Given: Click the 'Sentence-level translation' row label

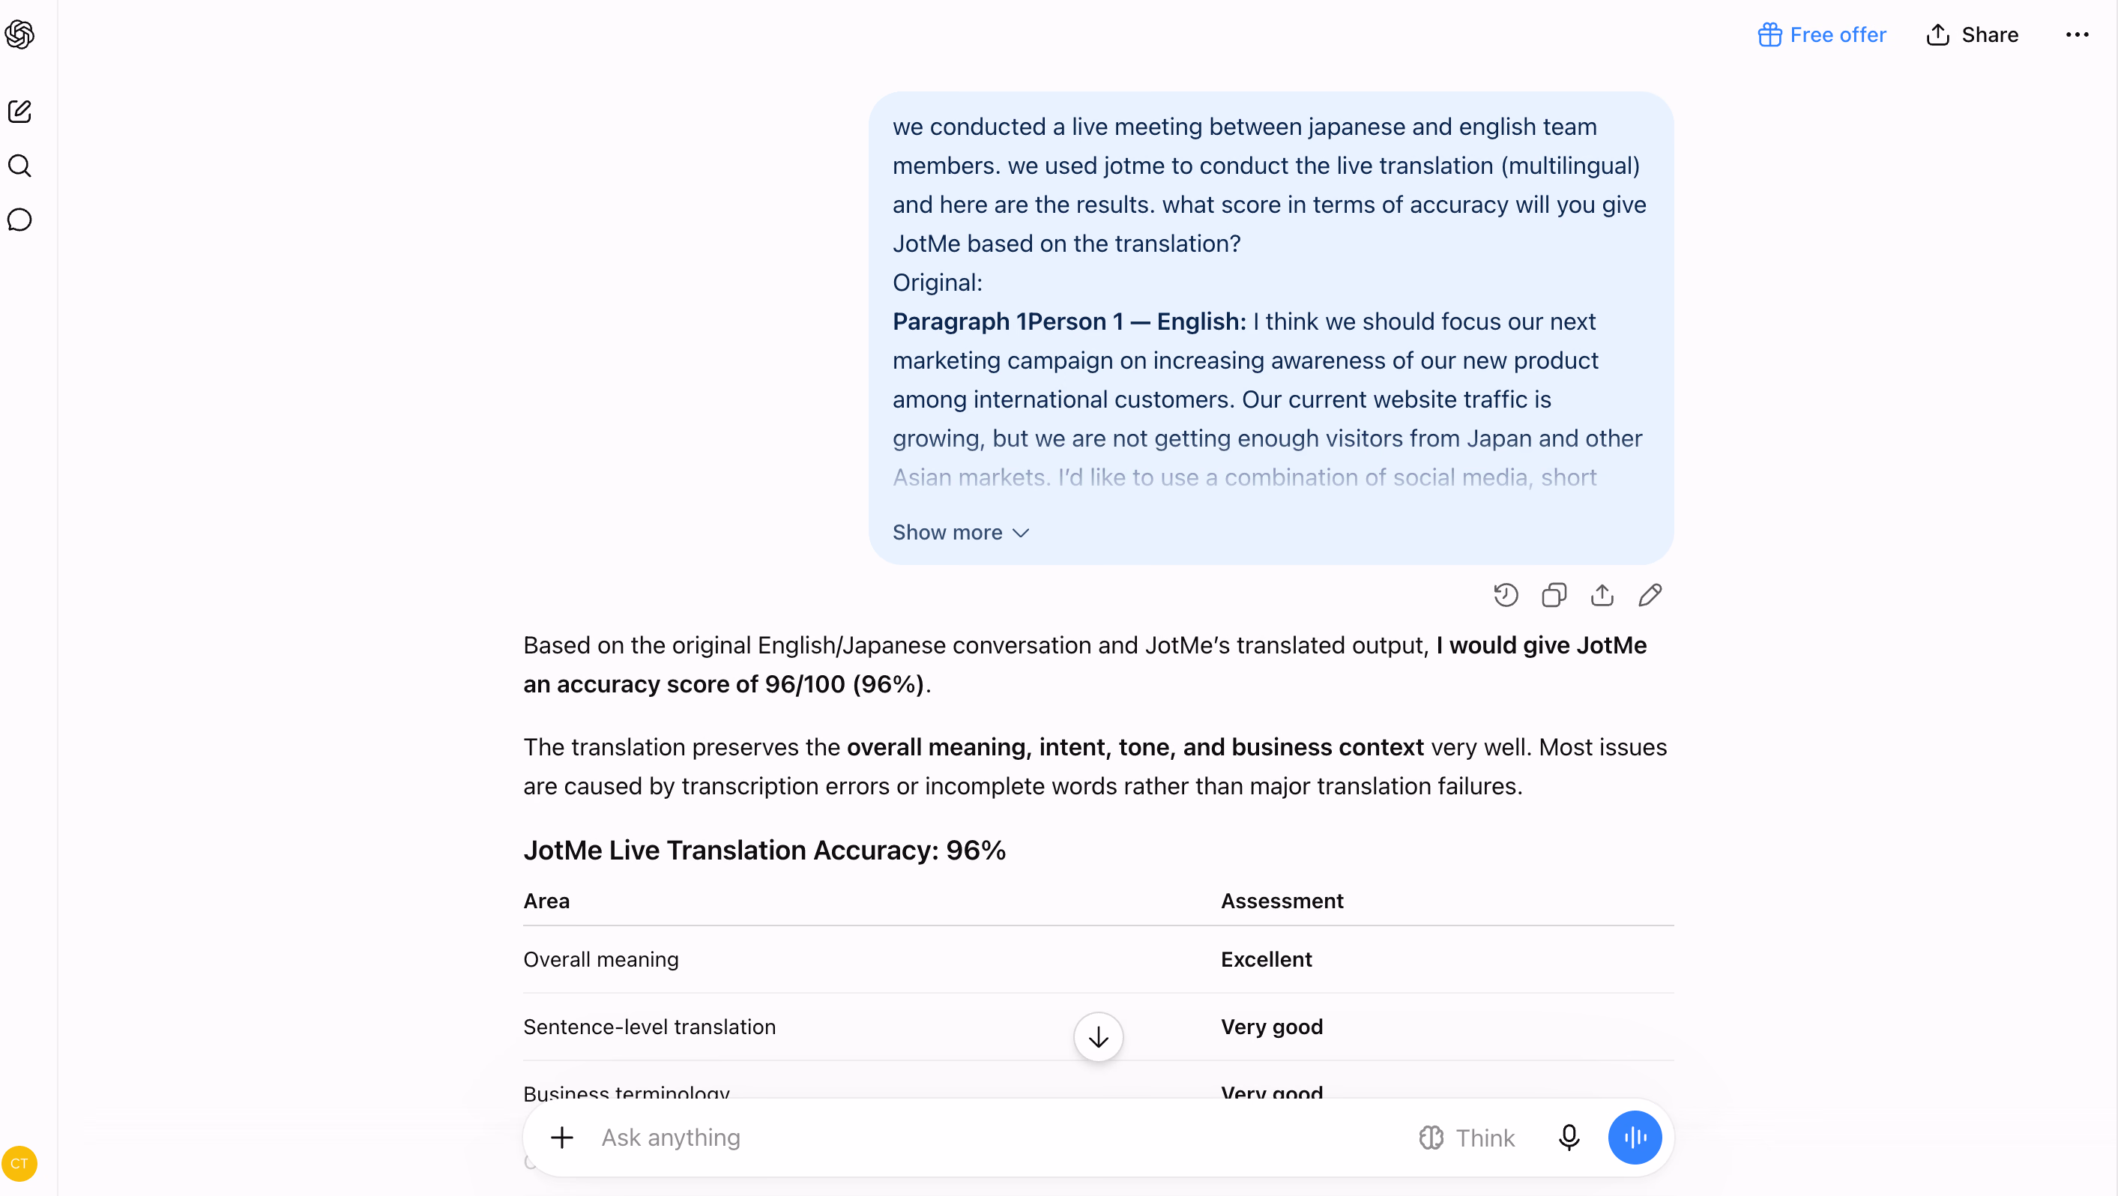Looking at the screenshot, I should pyautogui.click(x=650, y=1027).
